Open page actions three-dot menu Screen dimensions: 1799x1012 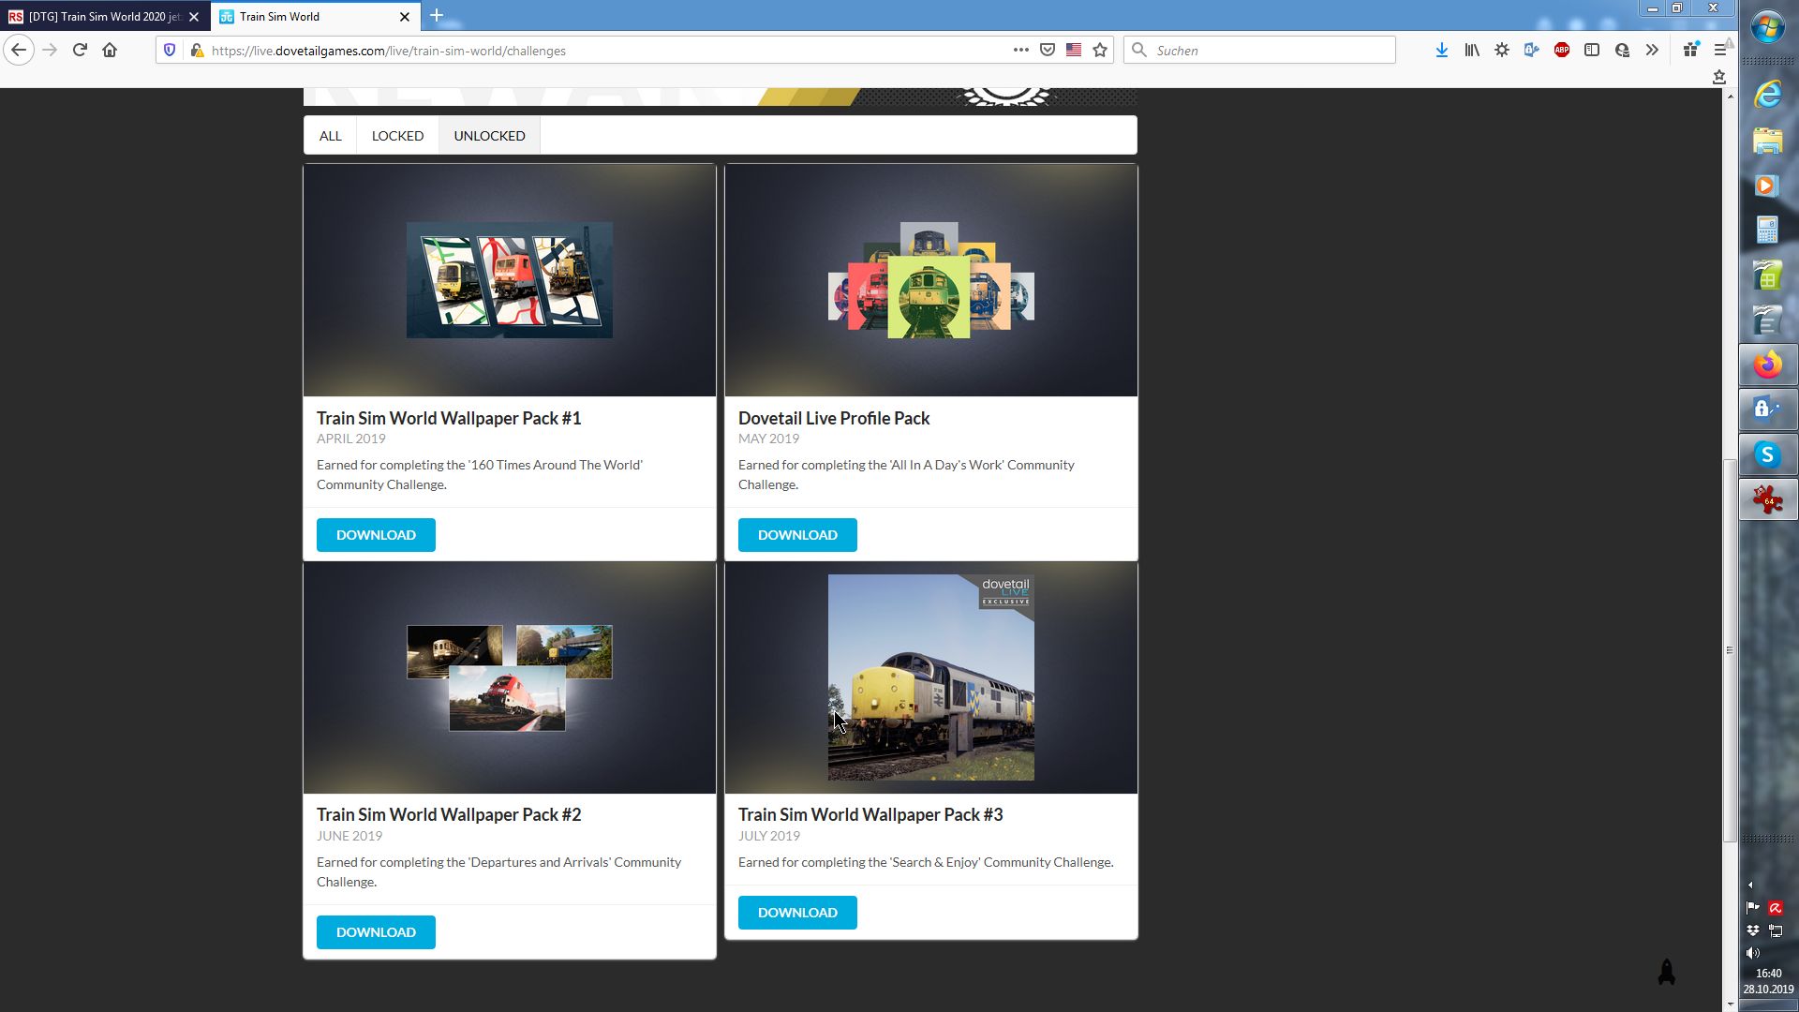coord(1020,51)
